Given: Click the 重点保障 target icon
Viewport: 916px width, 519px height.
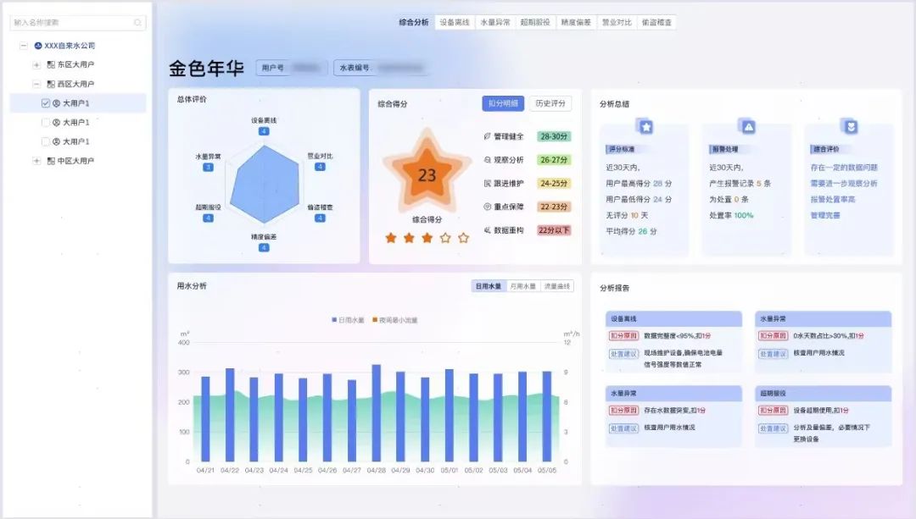Looking at the screenshot, I should click(x=487, y=207).
